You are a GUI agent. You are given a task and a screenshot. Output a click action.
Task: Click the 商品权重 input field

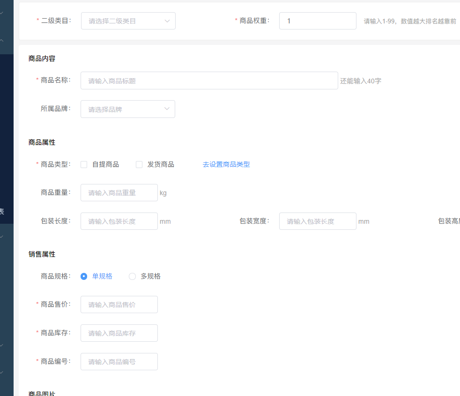(x=317, y=21)
